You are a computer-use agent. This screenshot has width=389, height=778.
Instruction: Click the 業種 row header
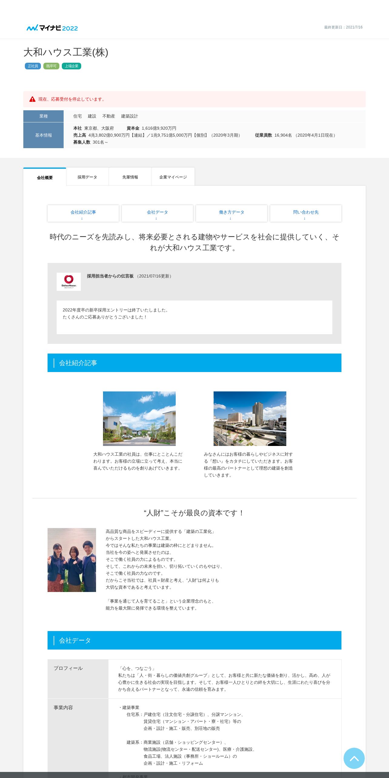pos(43,116)
